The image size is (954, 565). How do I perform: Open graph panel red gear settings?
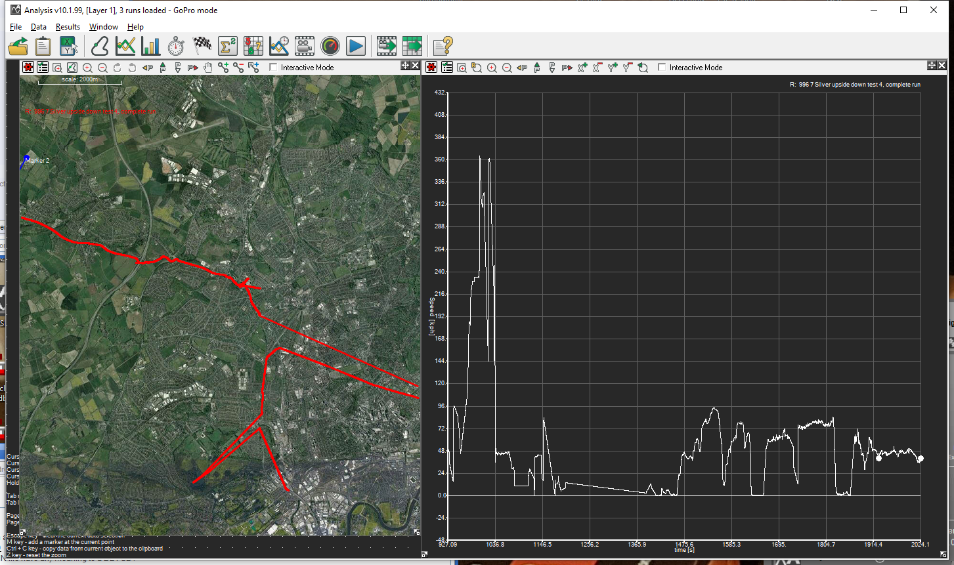pyautogui.click(x=431, y=67)
